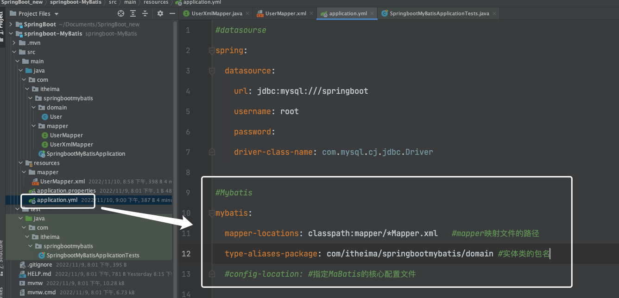Click the 'username' key on line 5
The height and width of the screenshot is (298, 619).
[x=253, y=111]
